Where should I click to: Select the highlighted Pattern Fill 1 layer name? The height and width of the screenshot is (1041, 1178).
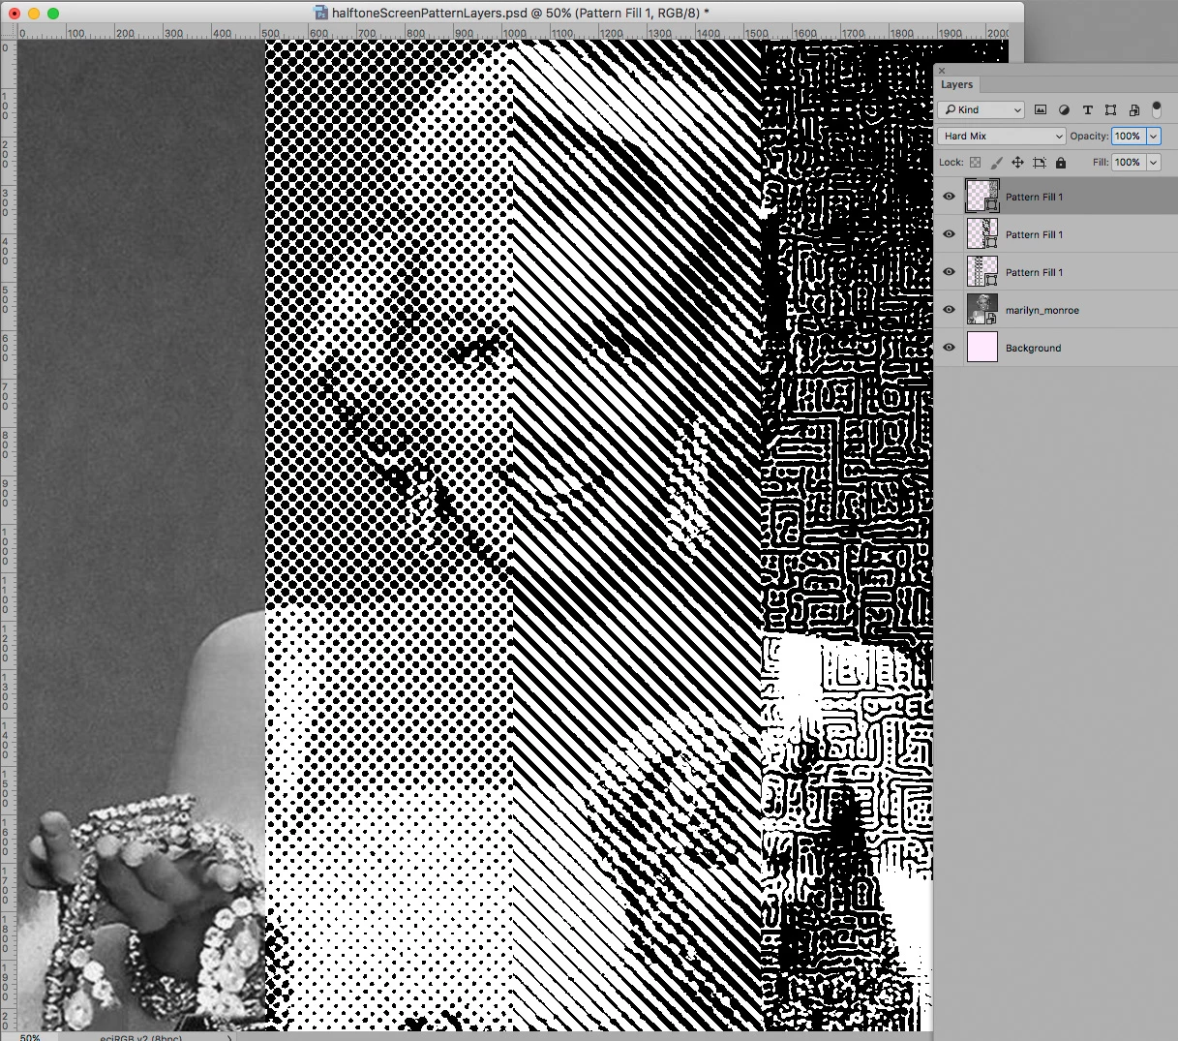click(1034, 197)
